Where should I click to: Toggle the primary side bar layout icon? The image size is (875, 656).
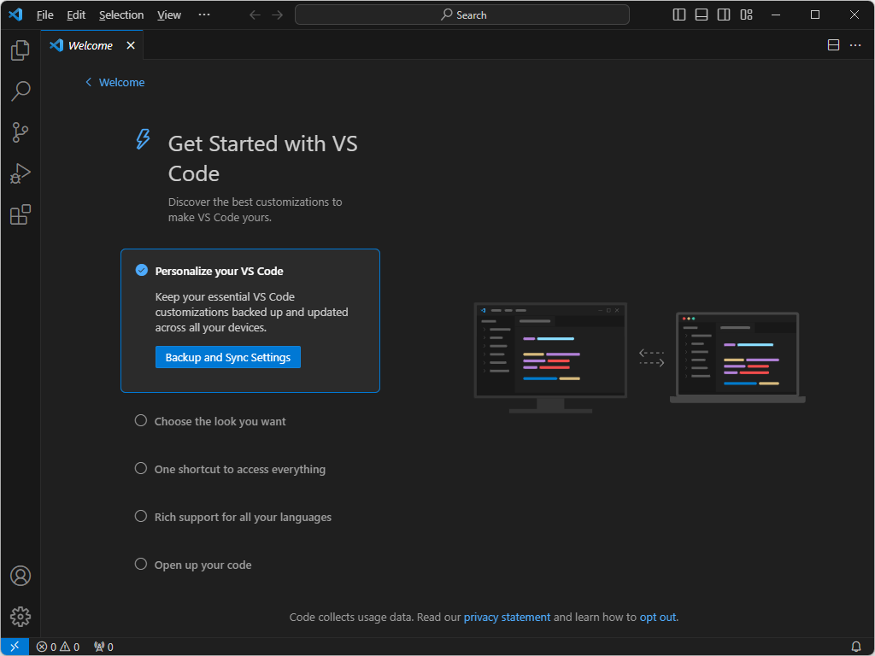(679, 15)
